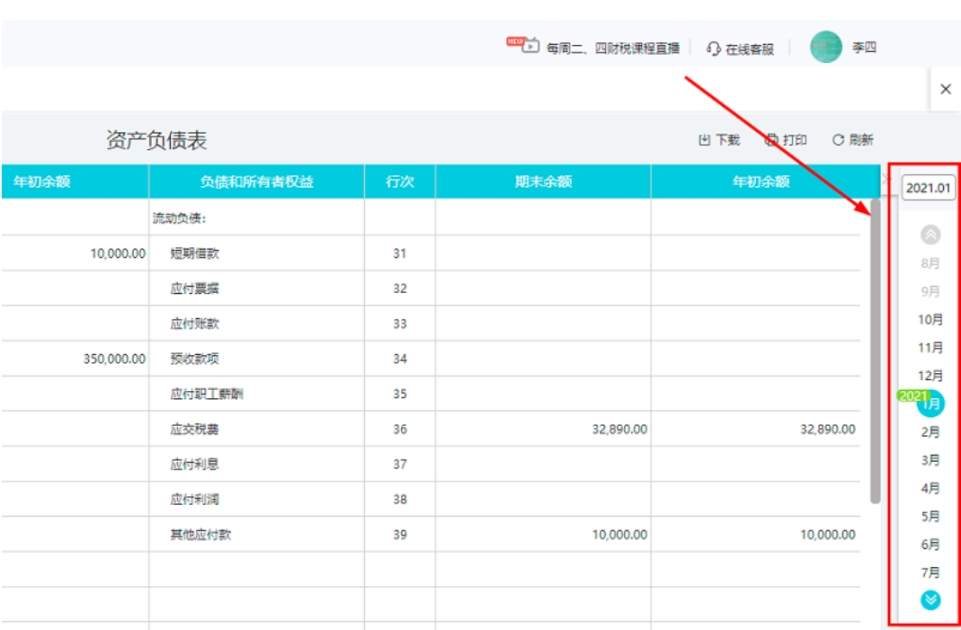Print the report via 打印
The height and width of the screenshot is (630, 961).
[x=787, y=139]
